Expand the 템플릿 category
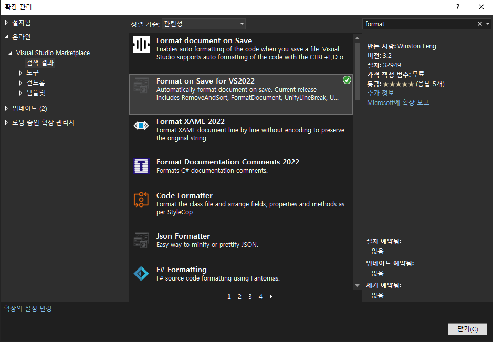This screenshot has width=493, height=342. click(21, 93)
